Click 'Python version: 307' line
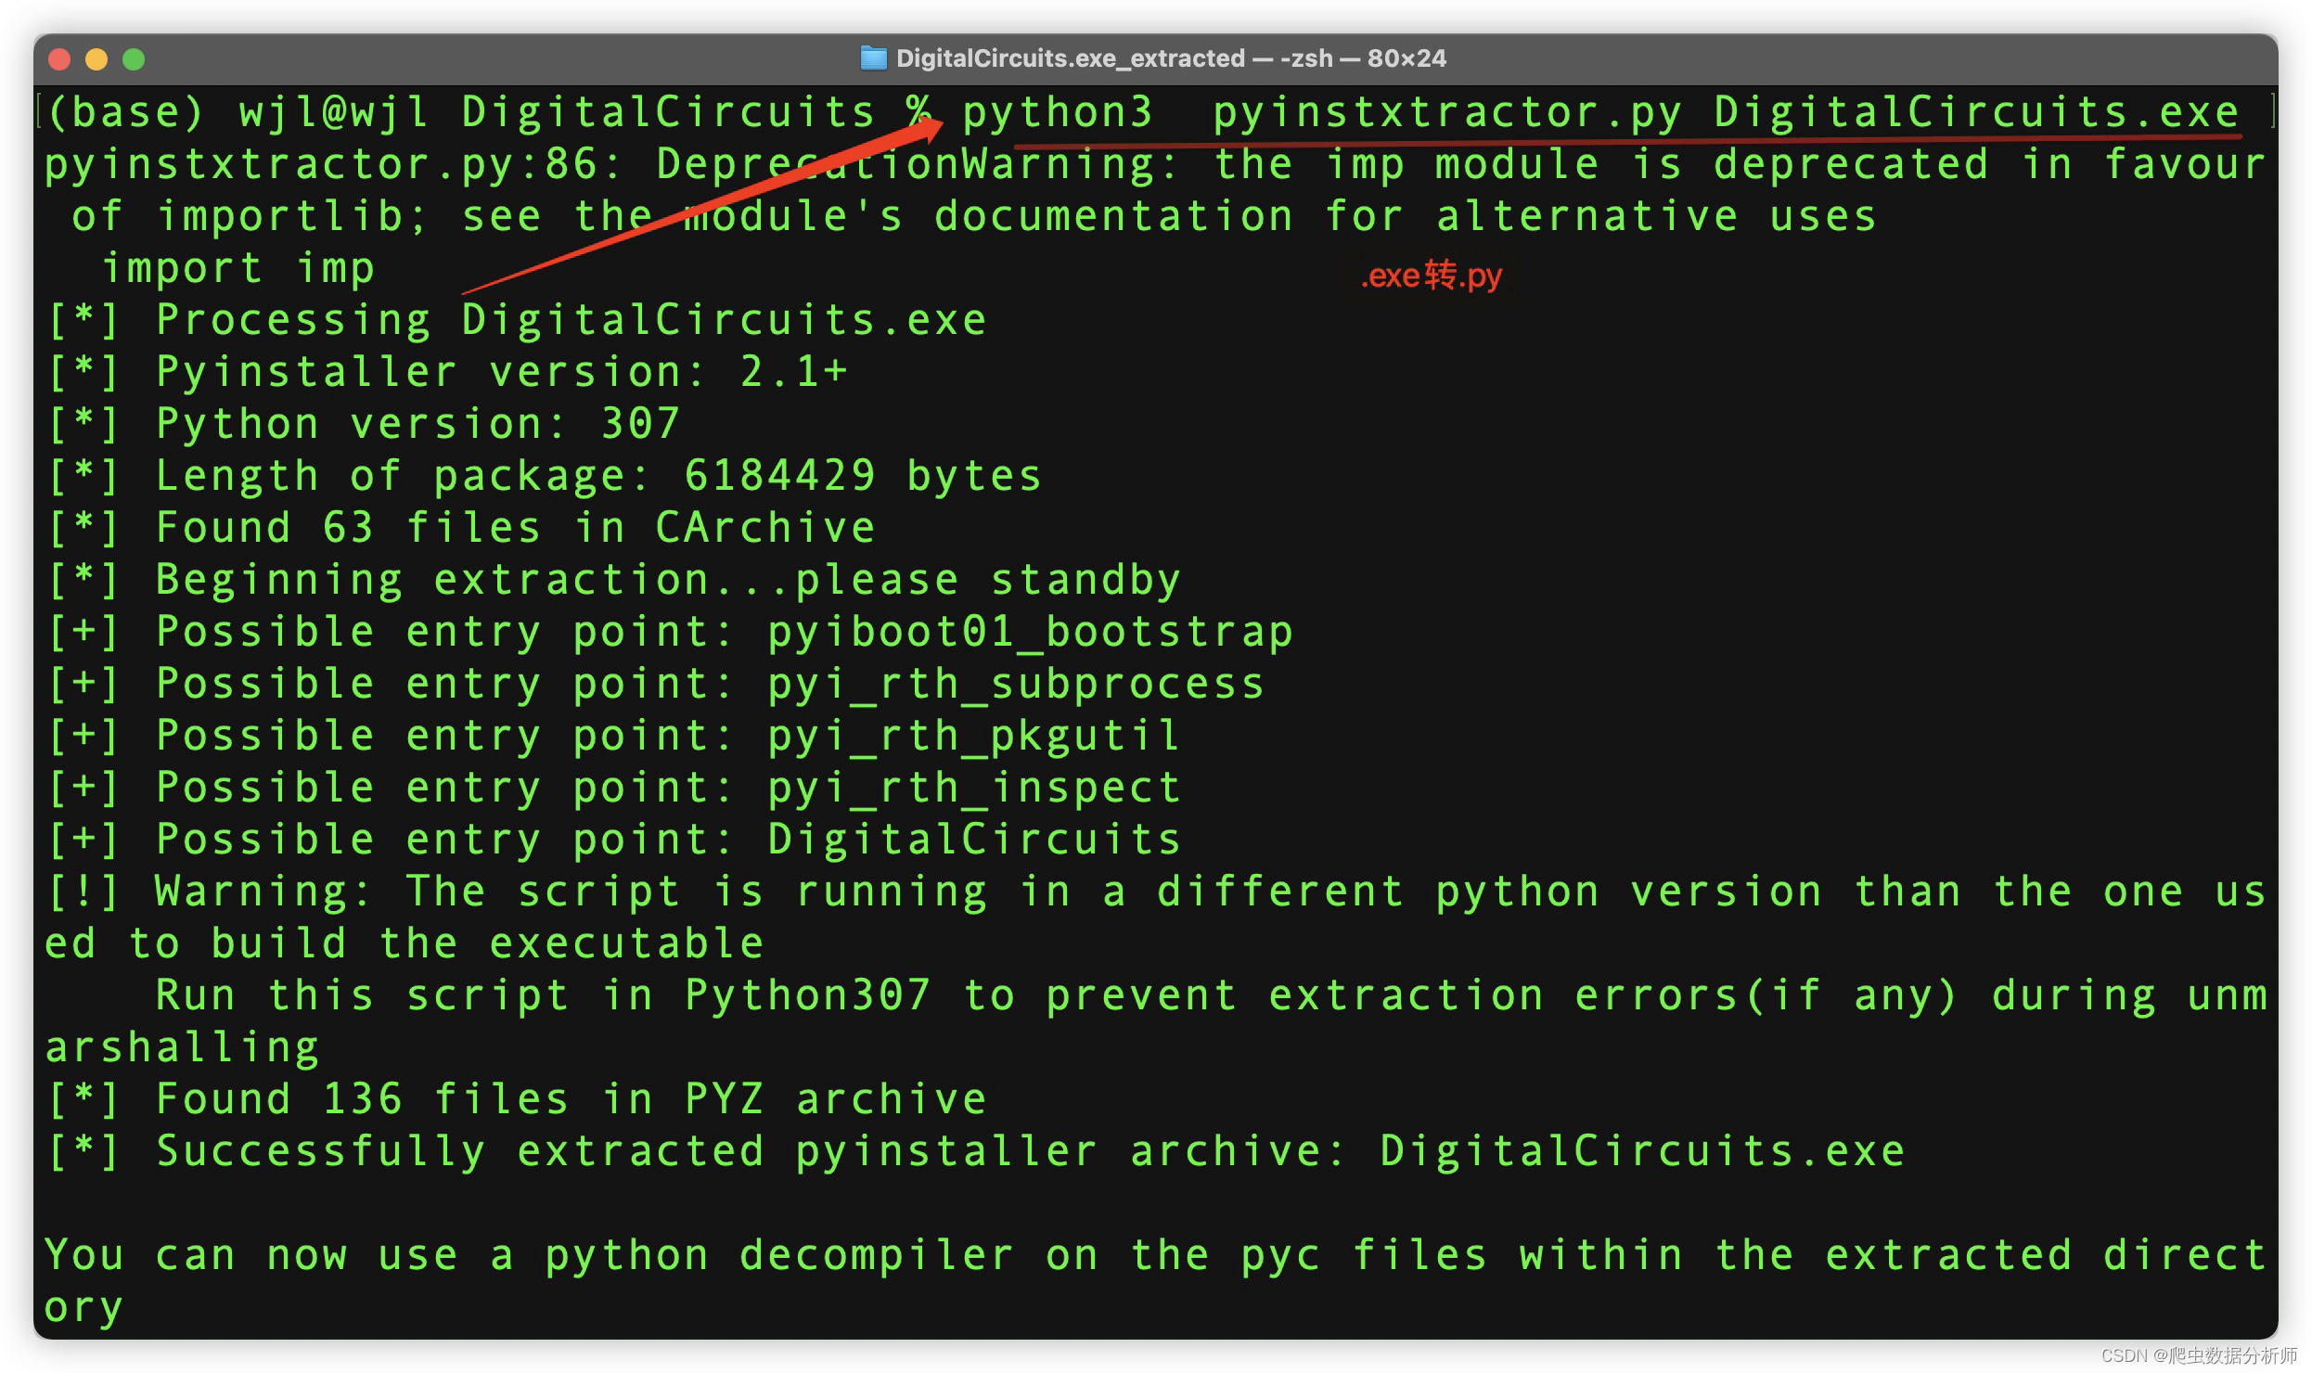2312x1373 pixels. coord(364,425)
